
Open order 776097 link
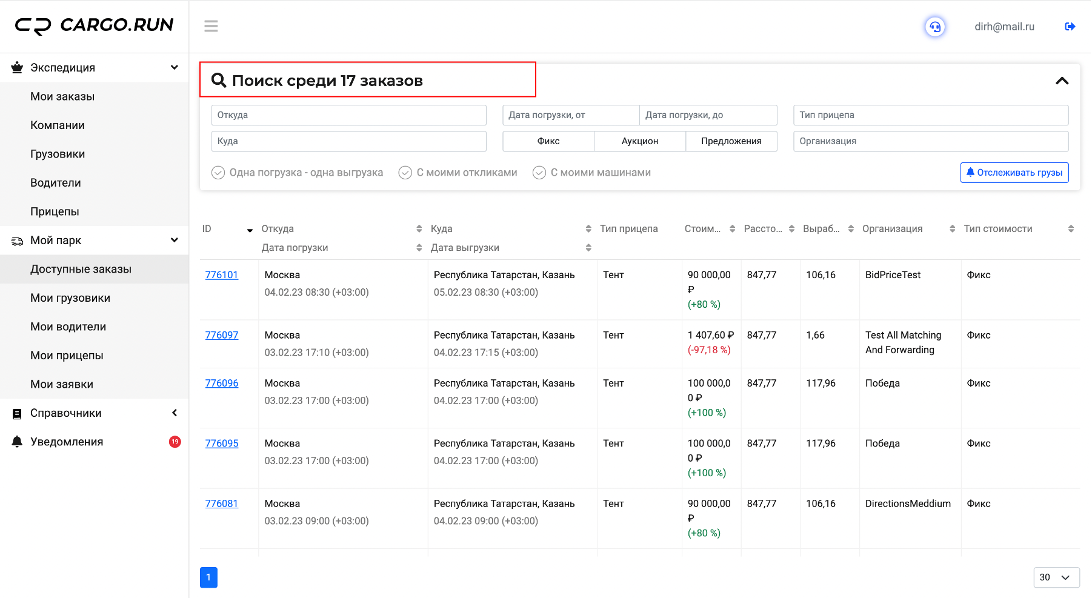[x=222, y=335]
